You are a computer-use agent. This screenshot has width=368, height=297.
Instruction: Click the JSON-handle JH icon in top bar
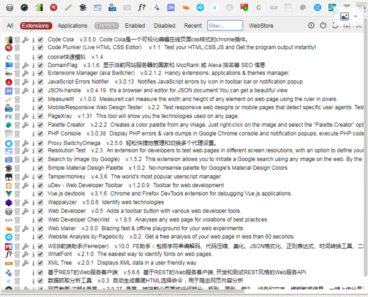171,8
